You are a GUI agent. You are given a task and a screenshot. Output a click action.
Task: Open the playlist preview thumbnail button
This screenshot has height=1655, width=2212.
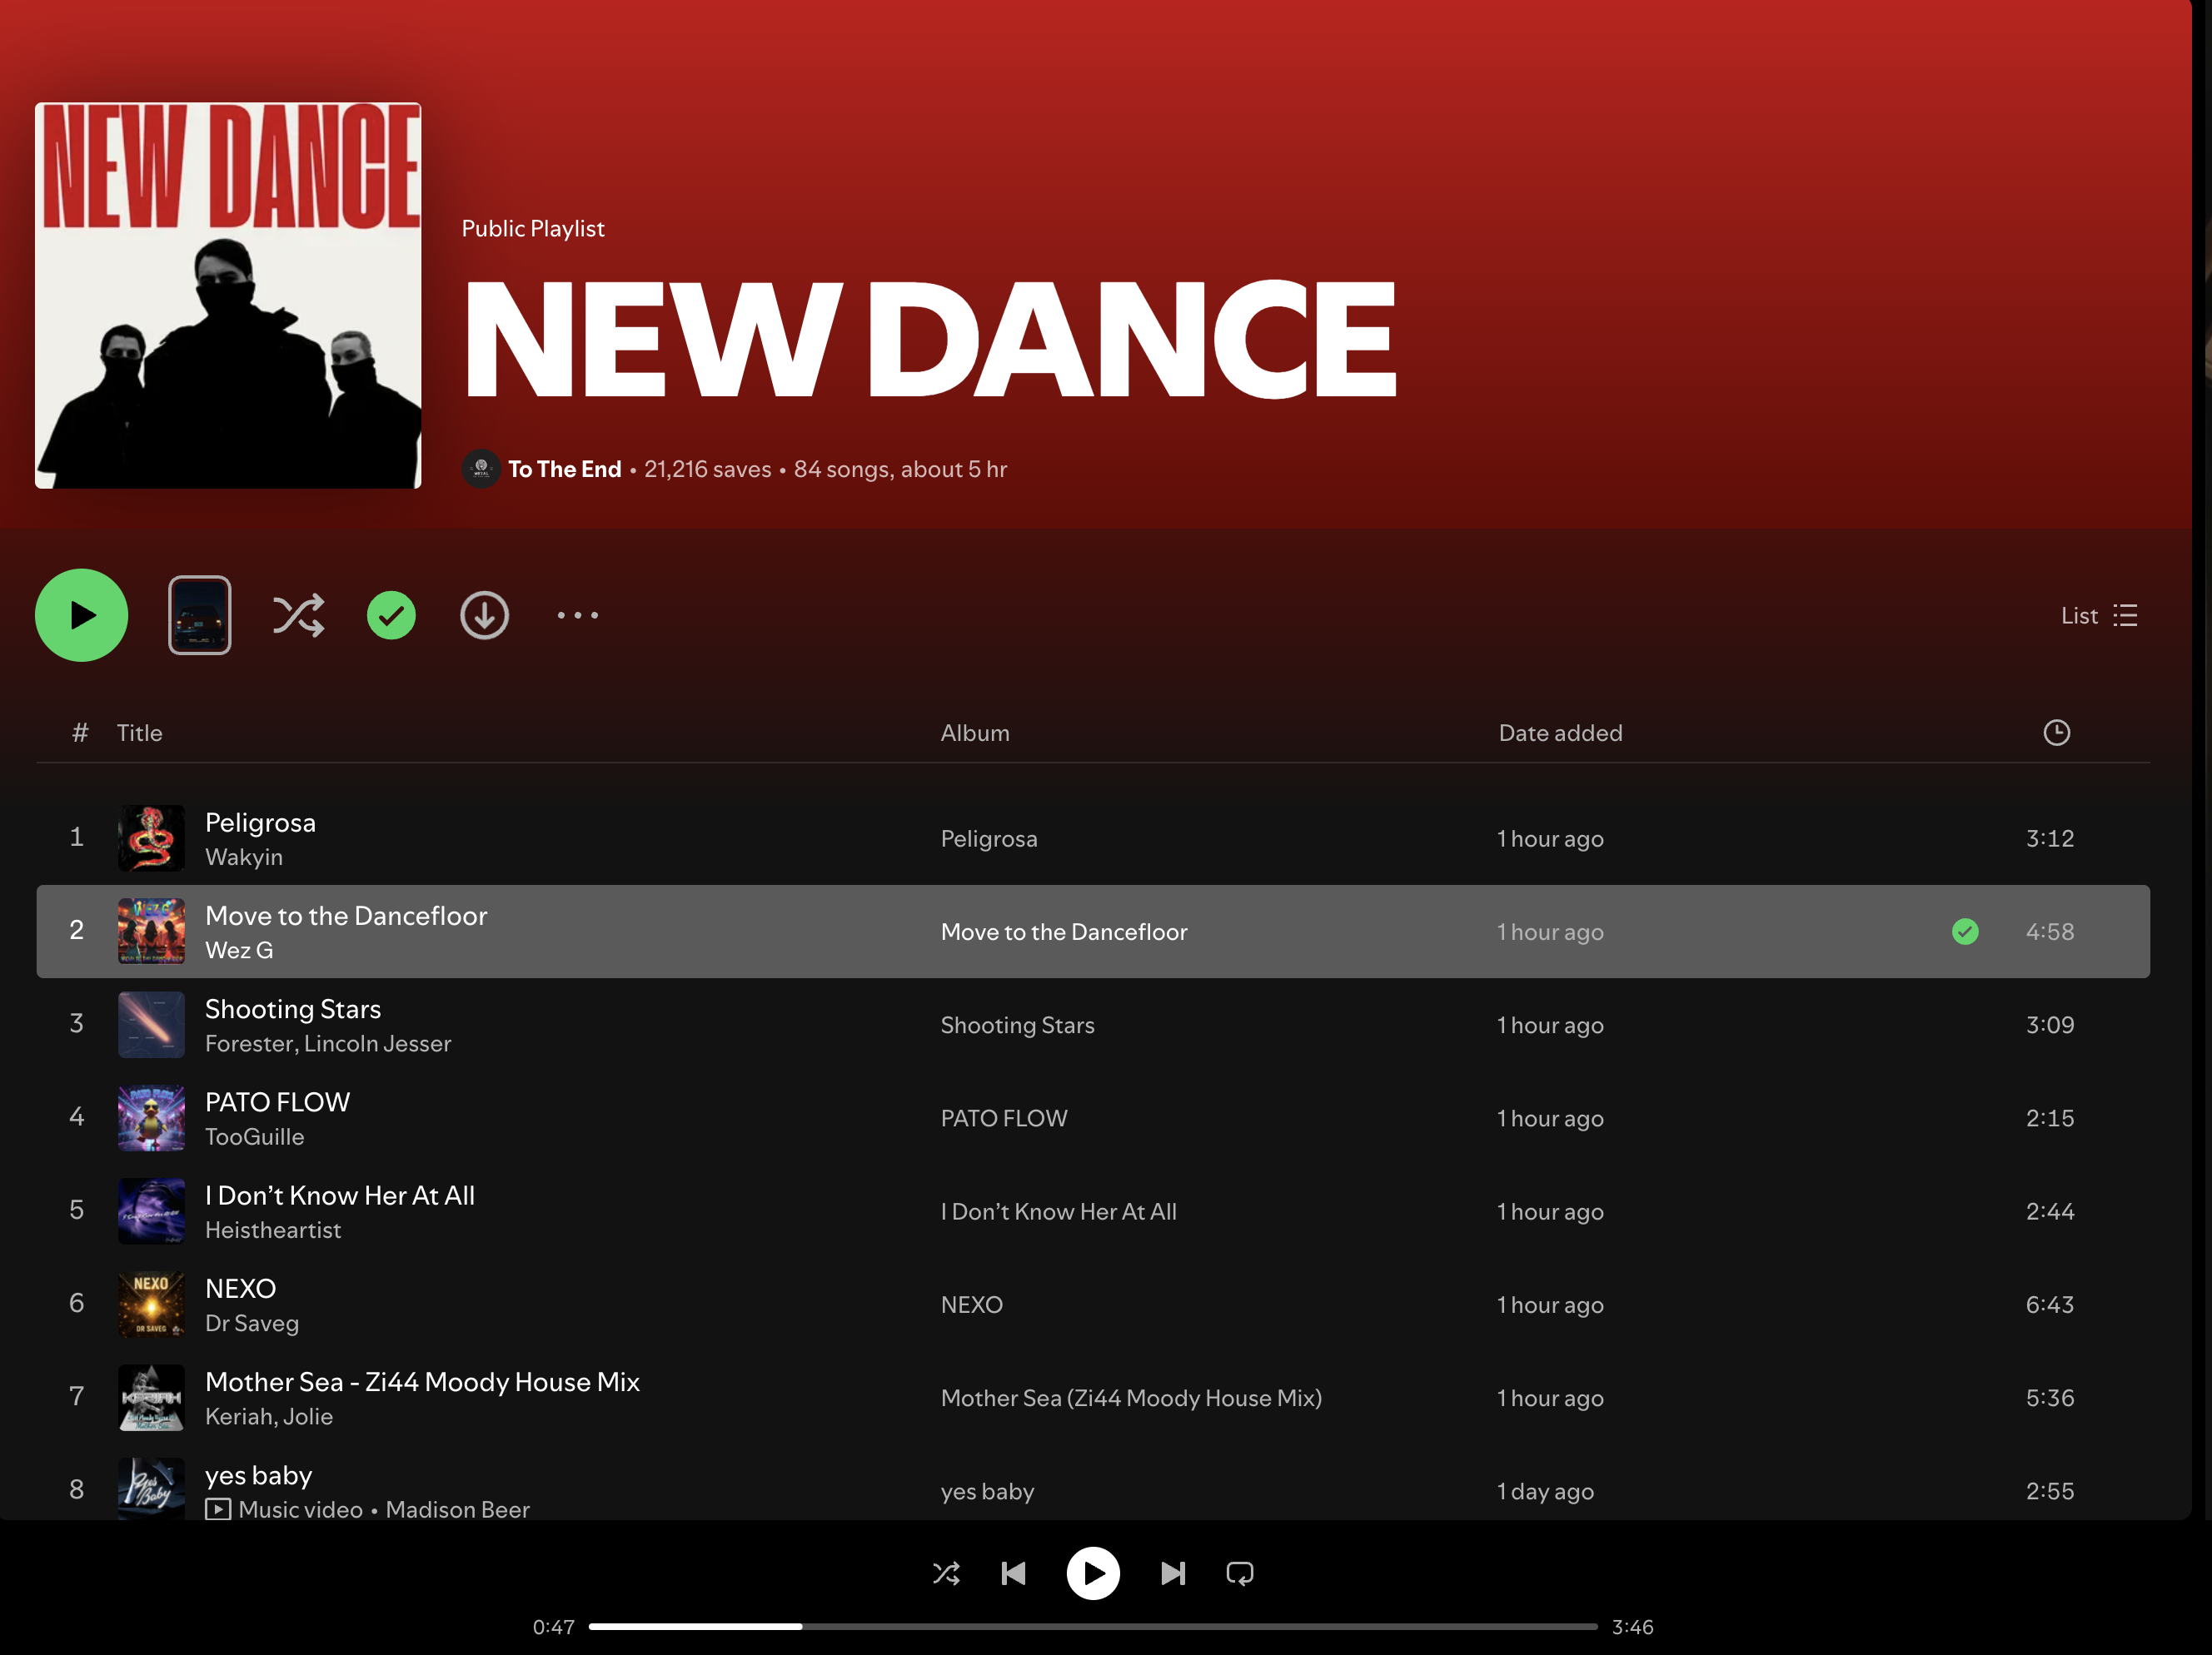tap(199, 614)
